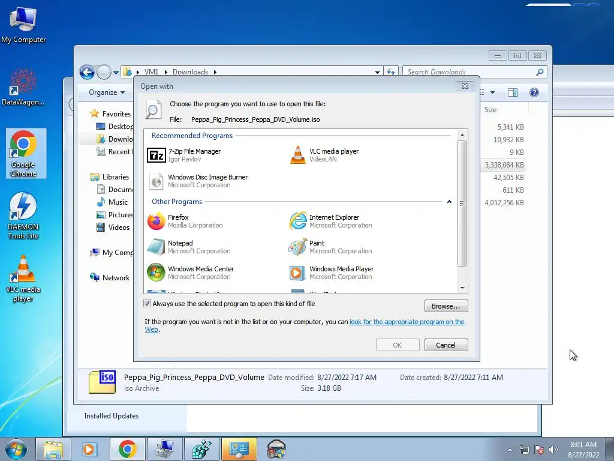
Task: Click the OK button
Action: pyautogui.click(x=398, y=345)
